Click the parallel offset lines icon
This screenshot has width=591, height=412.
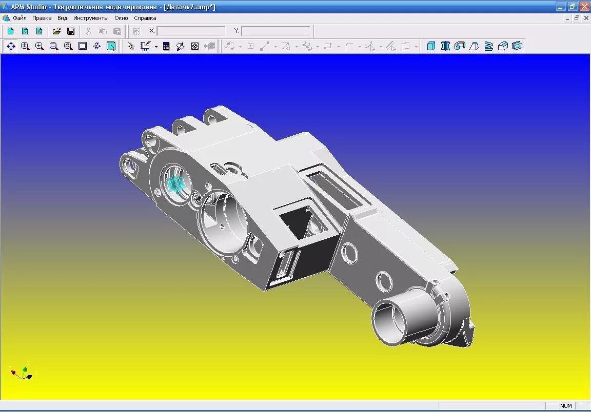391,46
